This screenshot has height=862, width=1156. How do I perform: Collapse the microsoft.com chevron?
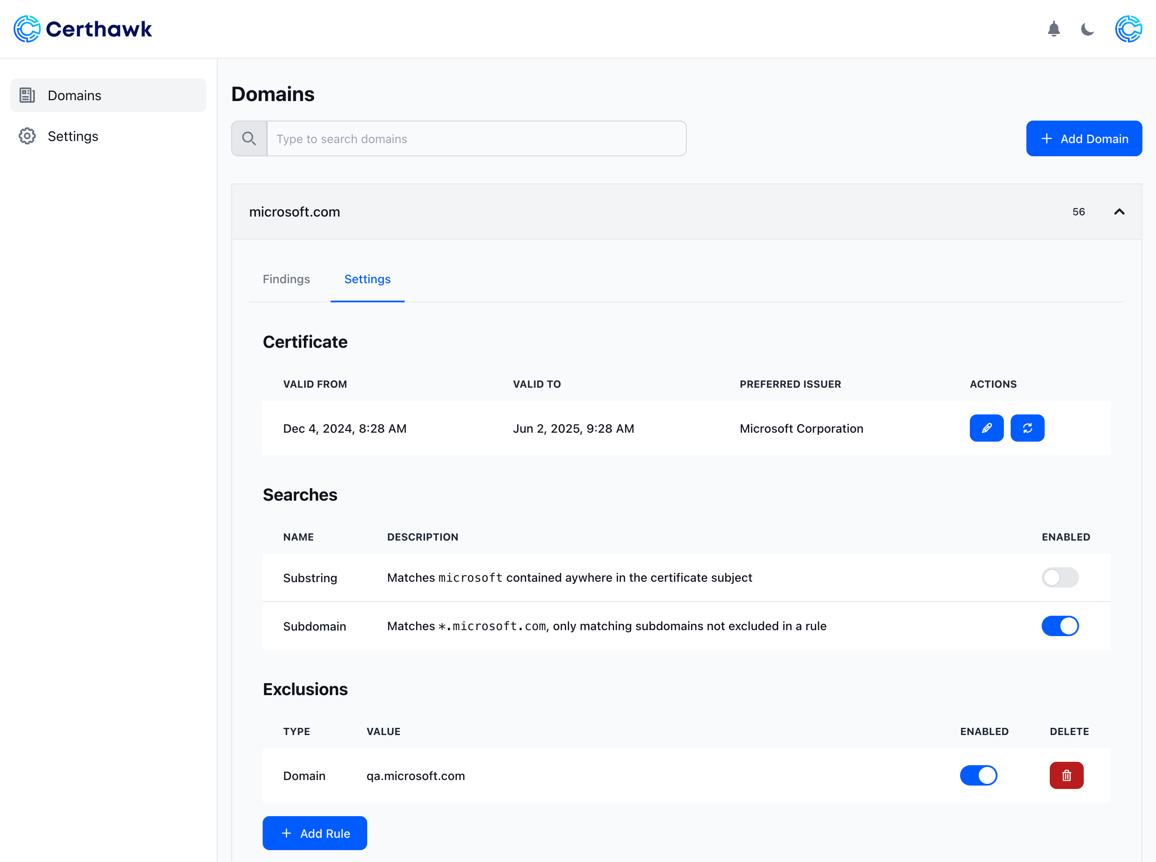point(1119,211)
